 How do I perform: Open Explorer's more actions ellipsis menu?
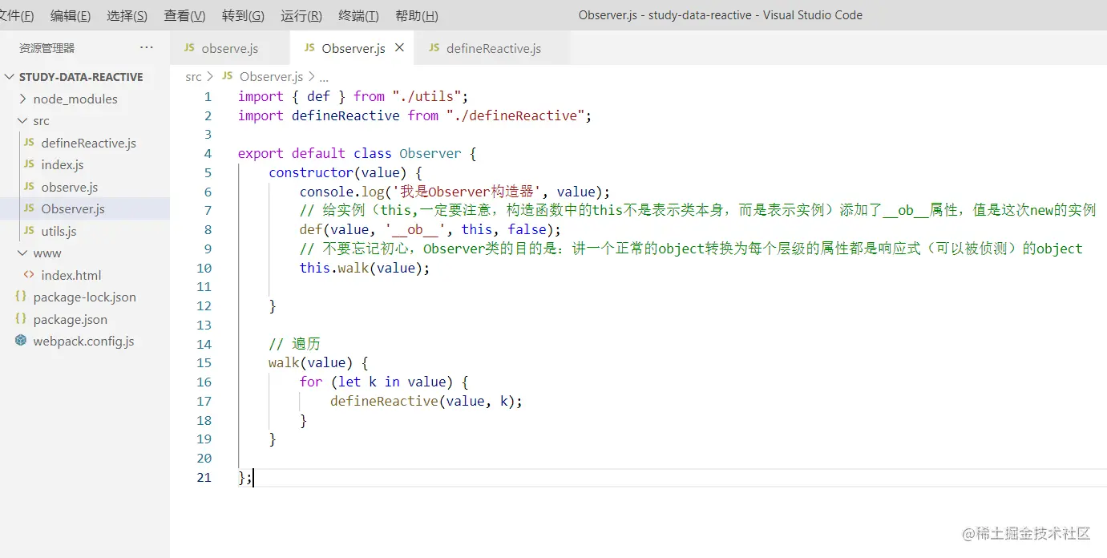tap(146, 47)
